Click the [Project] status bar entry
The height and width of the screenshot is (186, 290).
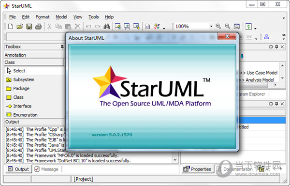(83, 179)
